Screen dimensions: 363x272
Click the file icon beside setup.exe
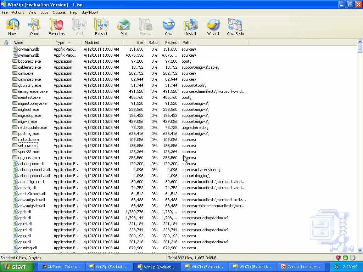tap(15, 145)
